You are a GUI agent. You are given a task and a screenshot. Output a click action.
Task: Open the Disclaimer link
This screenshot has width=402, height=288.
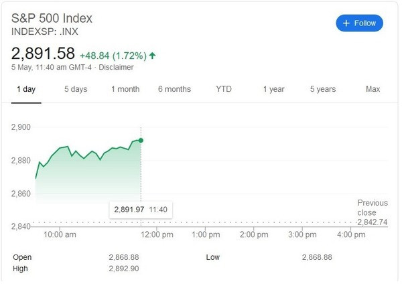pos(116,67)
